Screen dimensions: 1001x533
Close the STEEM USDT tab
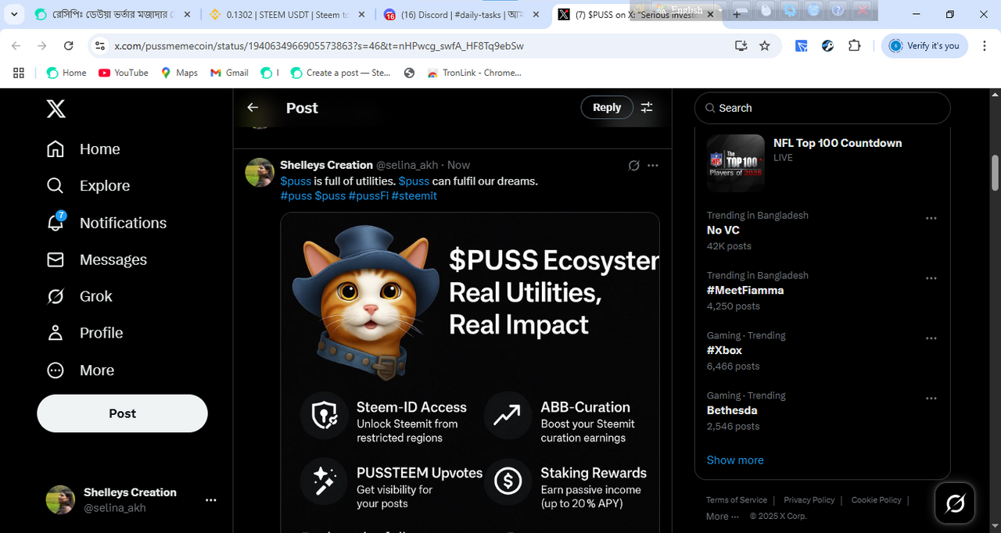point(362,14)
